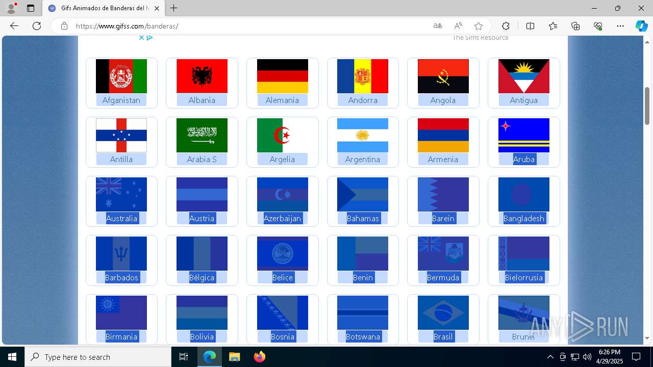Open the Windows Start menu
This screenshot has width=653, height=367.
12,357
